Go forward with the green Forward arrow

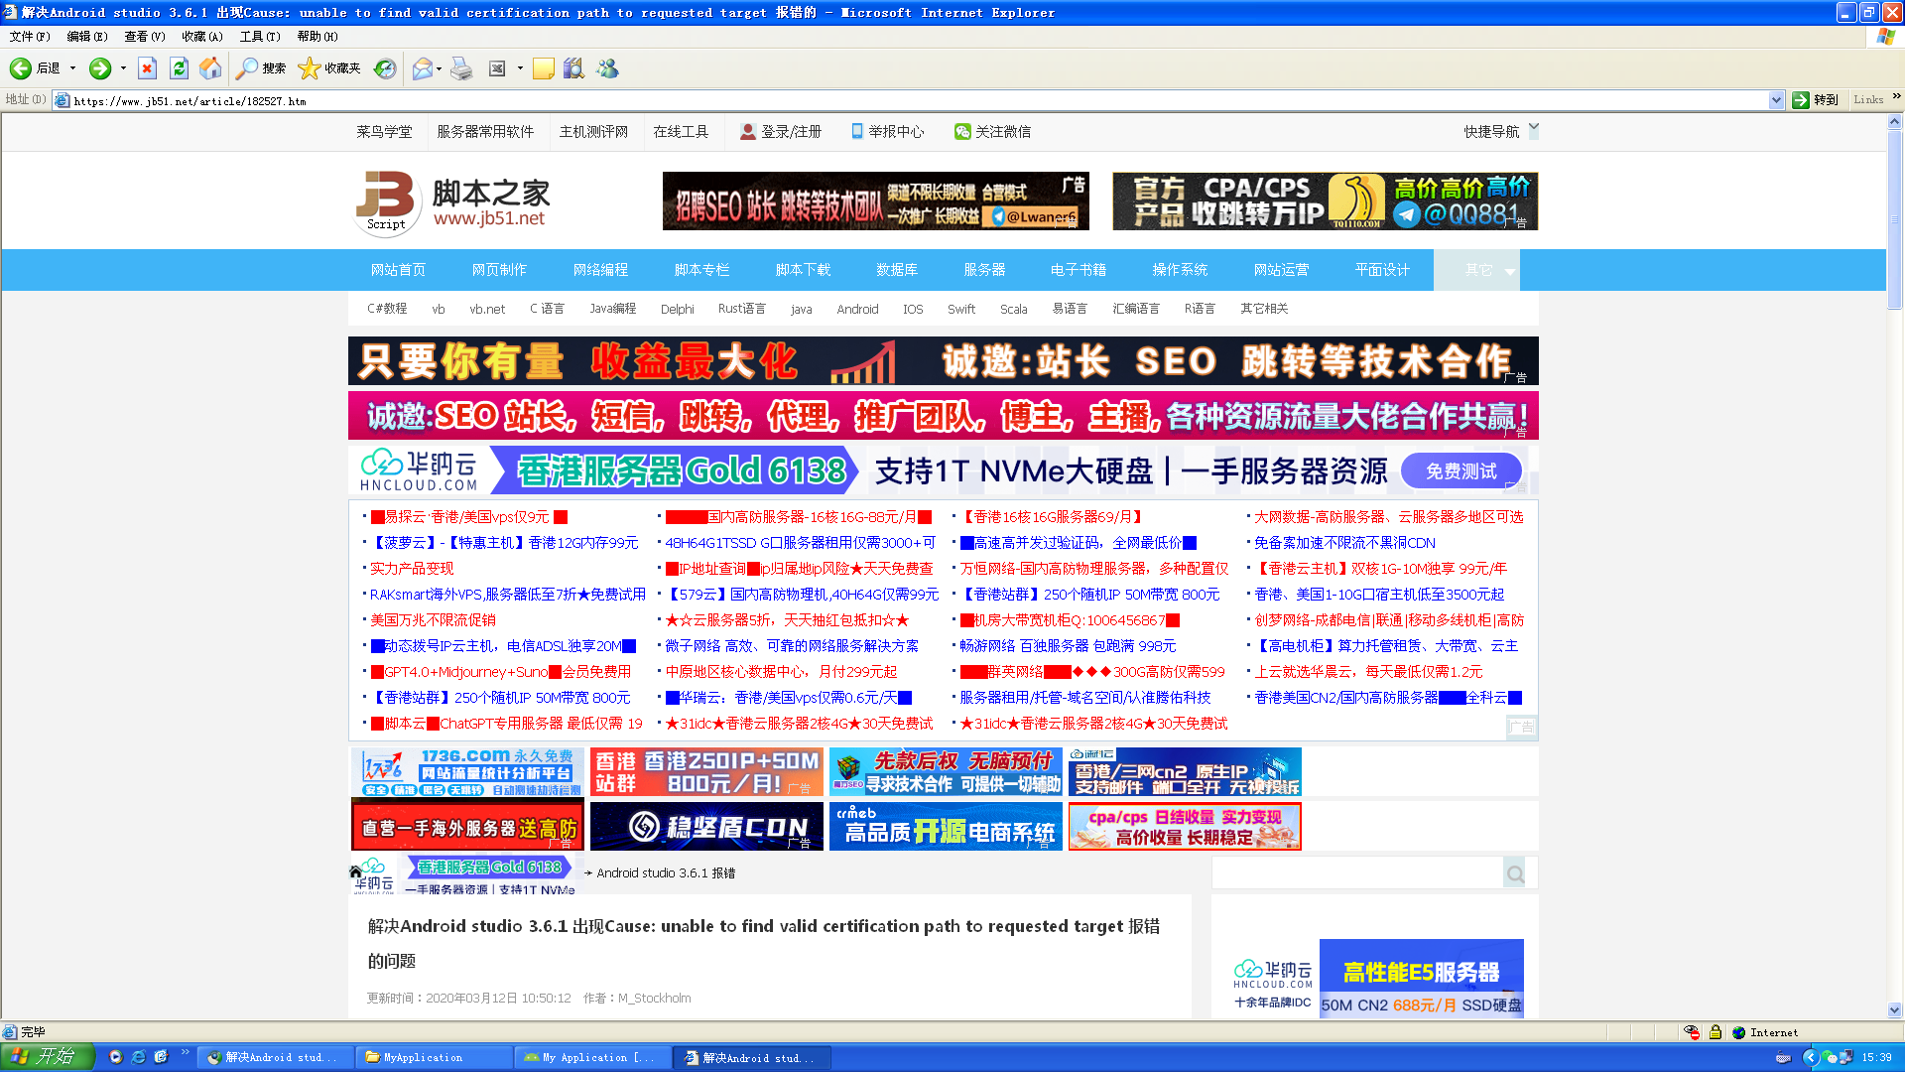coord(99,68)
